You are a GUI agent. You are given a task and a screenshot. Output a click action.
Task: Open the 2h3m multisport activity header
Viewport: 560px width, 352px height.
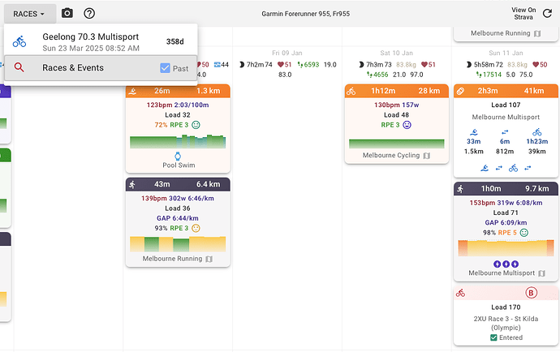coord(506,90)
